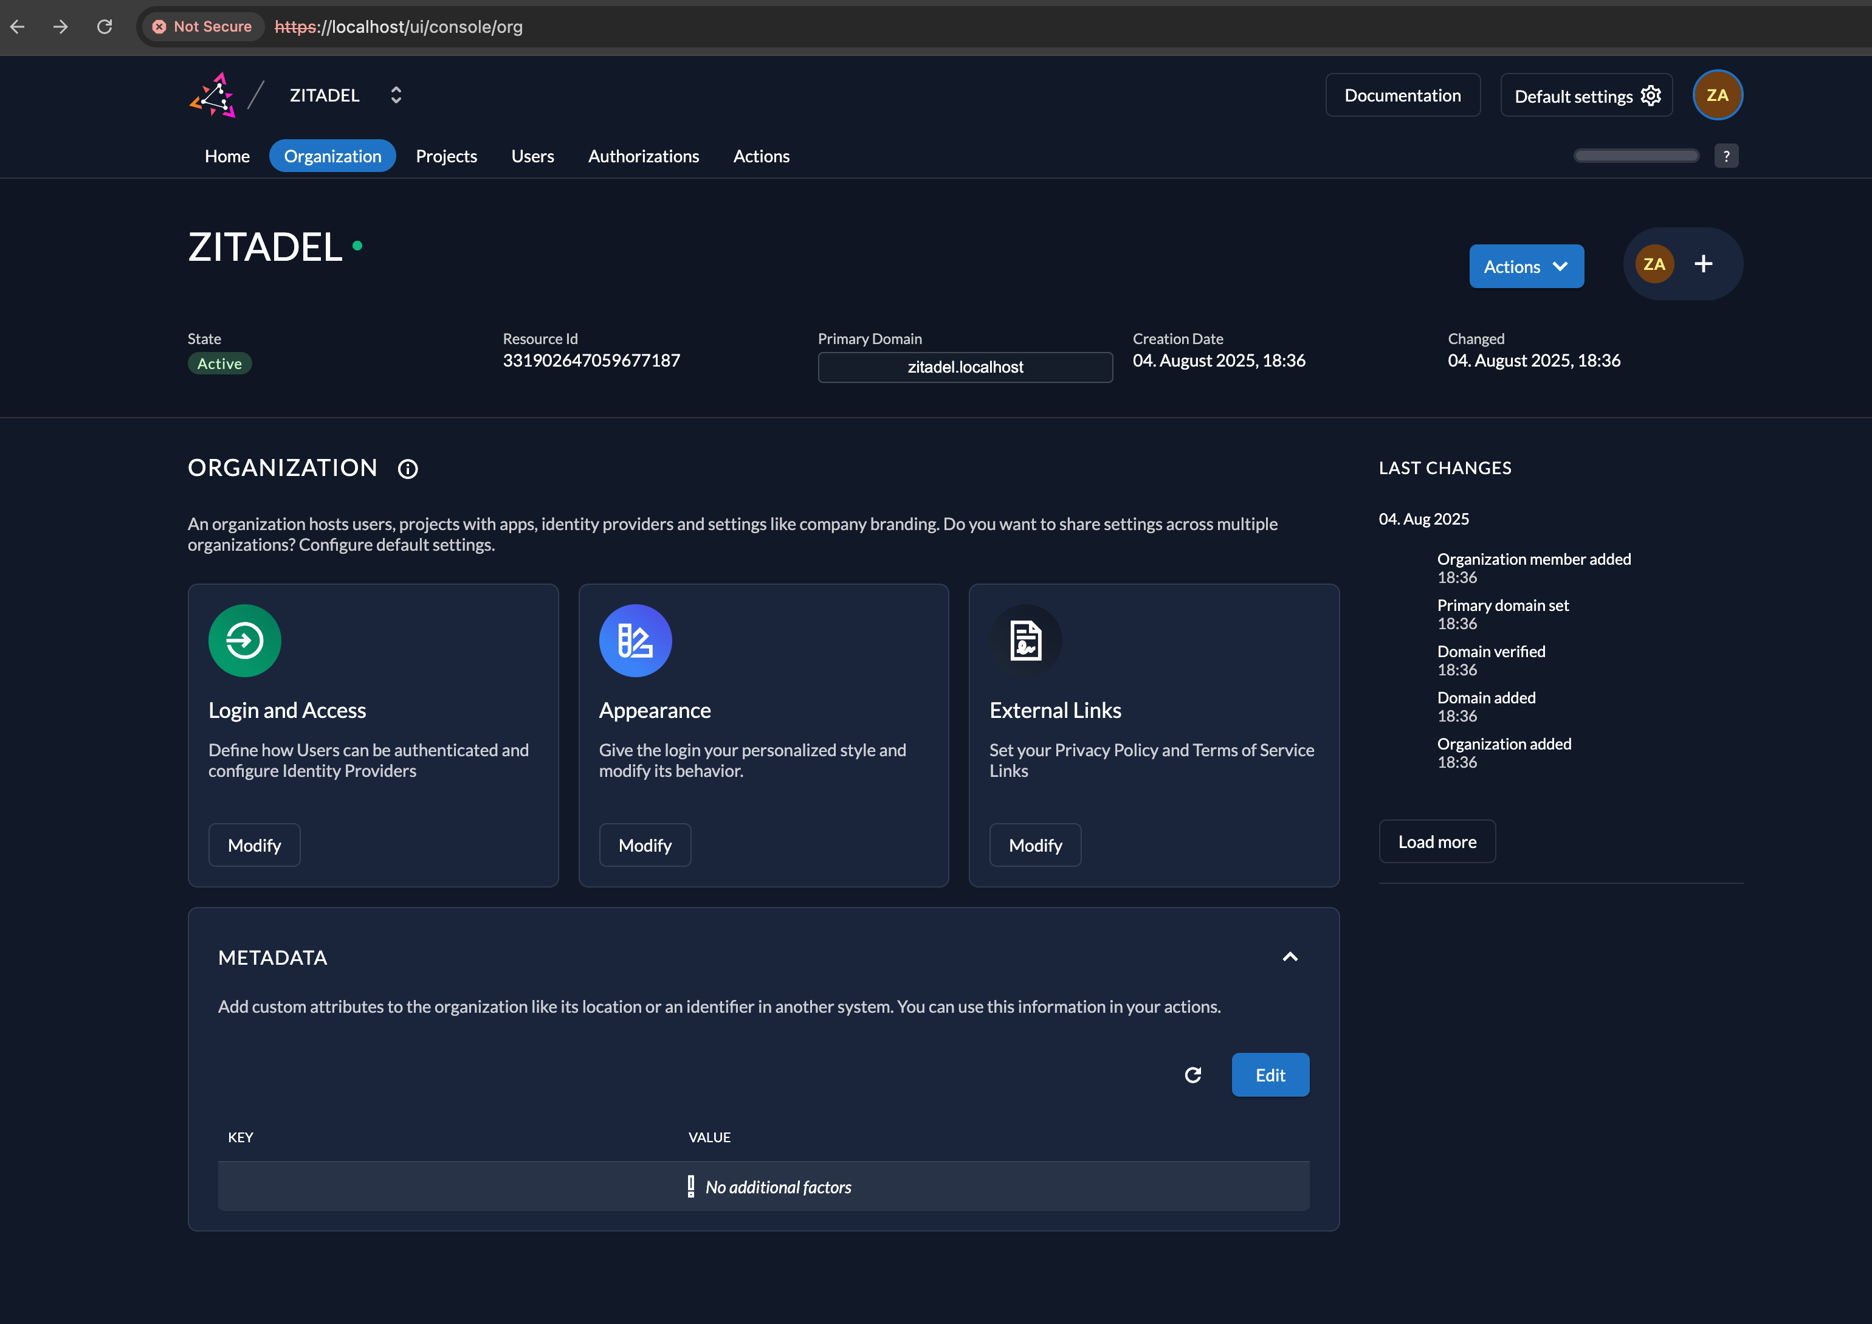Go to the Home tab
The height and width of the screenshot is (1324, 1872).
[227, 156]
